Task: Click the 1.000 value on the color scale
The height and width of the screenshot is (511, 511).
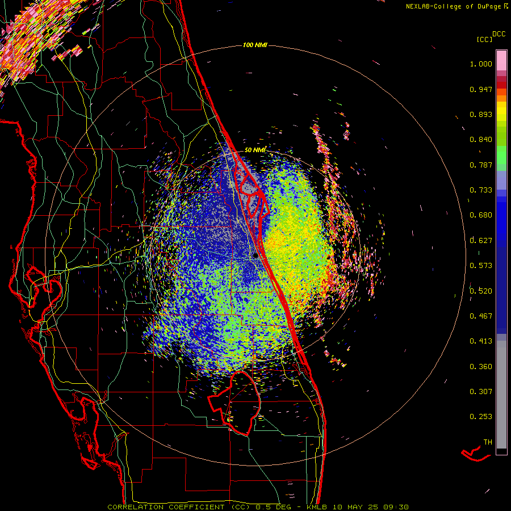Action: (481, 64)
